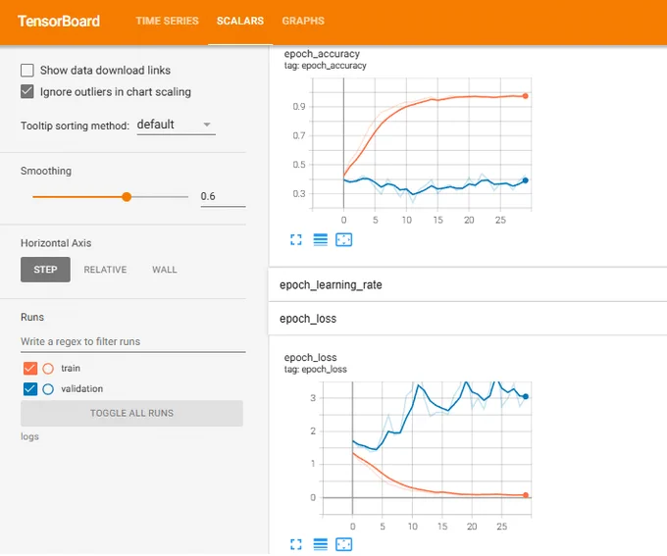Switch to the TIME SERIES tab
The height and width of the screenshot is (556, 667).
click(x=167, y=21)
